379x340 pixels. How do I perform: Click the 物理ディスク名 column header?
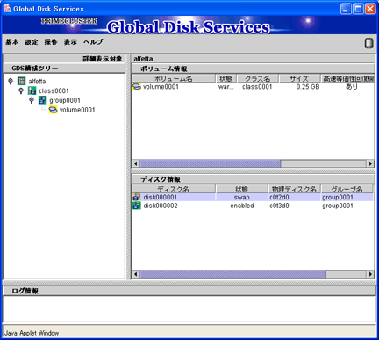point(294,189)
